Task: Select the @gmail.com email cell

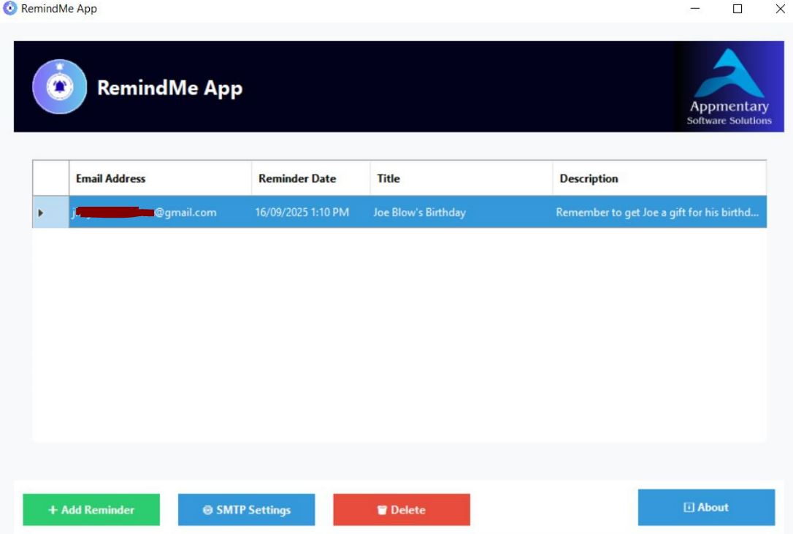Action: click(161, 212)
